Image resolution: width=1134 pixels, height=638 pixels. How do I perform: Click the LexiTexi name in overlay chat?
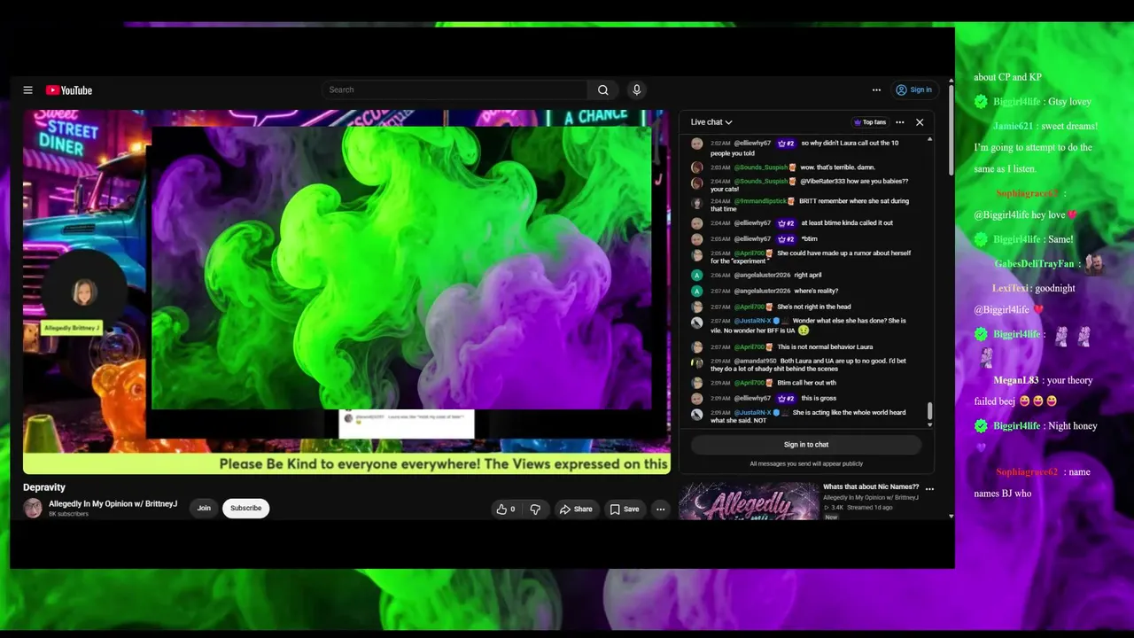pyautogui.click(x=1010, y=288)
